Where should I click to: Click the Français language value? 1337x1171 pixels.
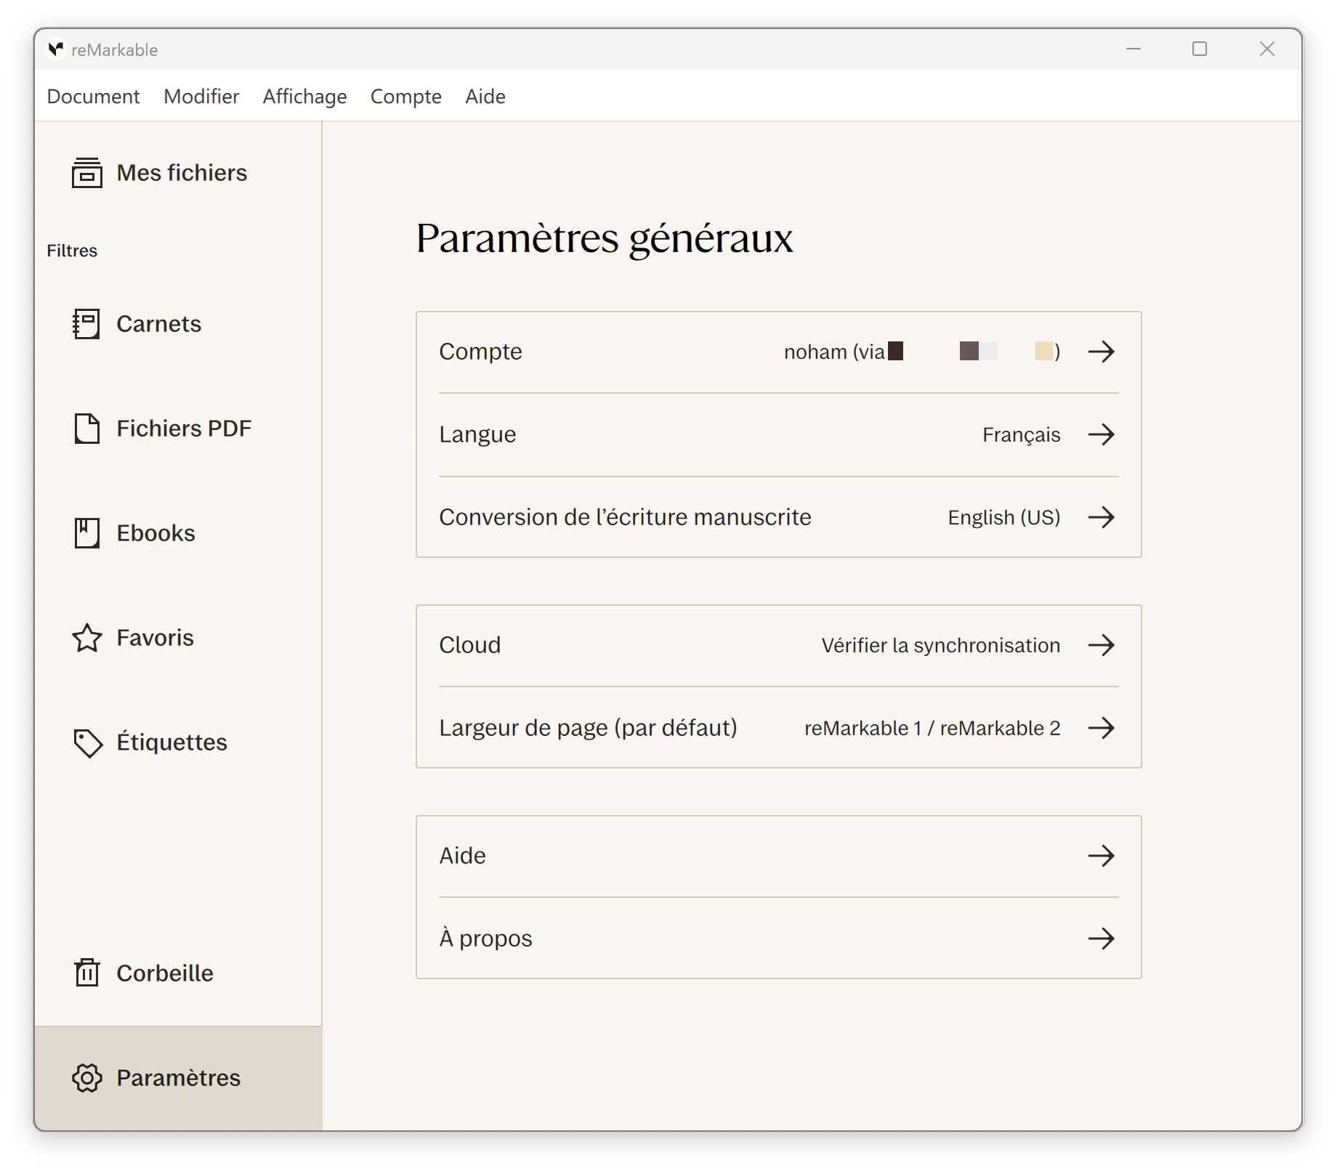(x=1021, y=434)
